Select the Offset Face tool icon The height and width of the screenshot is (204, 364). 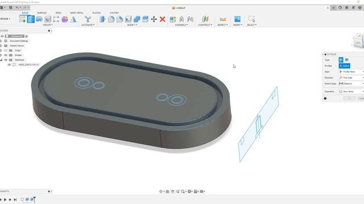click(x=146, y=19)
